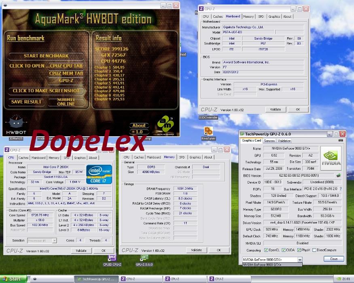Open Graphics tab in Mainboard CPU-Z window

tap(274, 17)
